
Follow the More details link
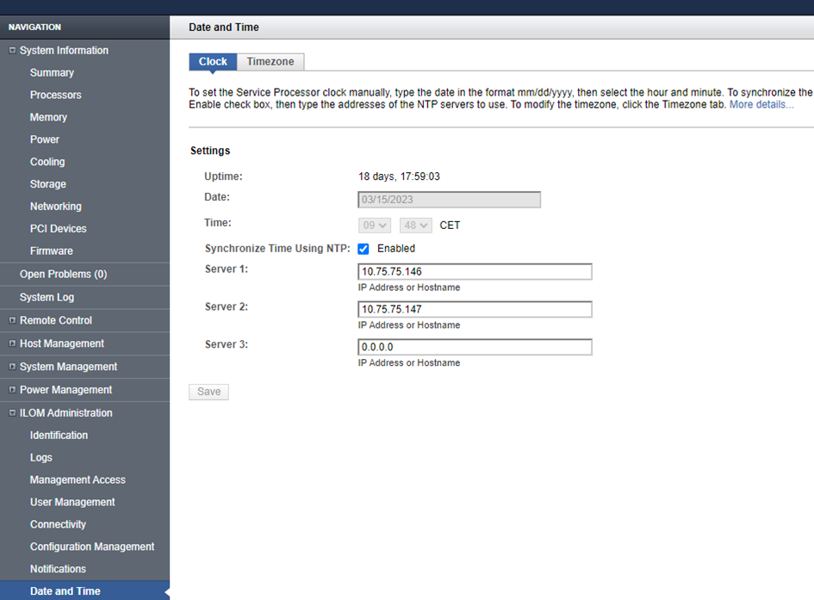tap(761, 104)
